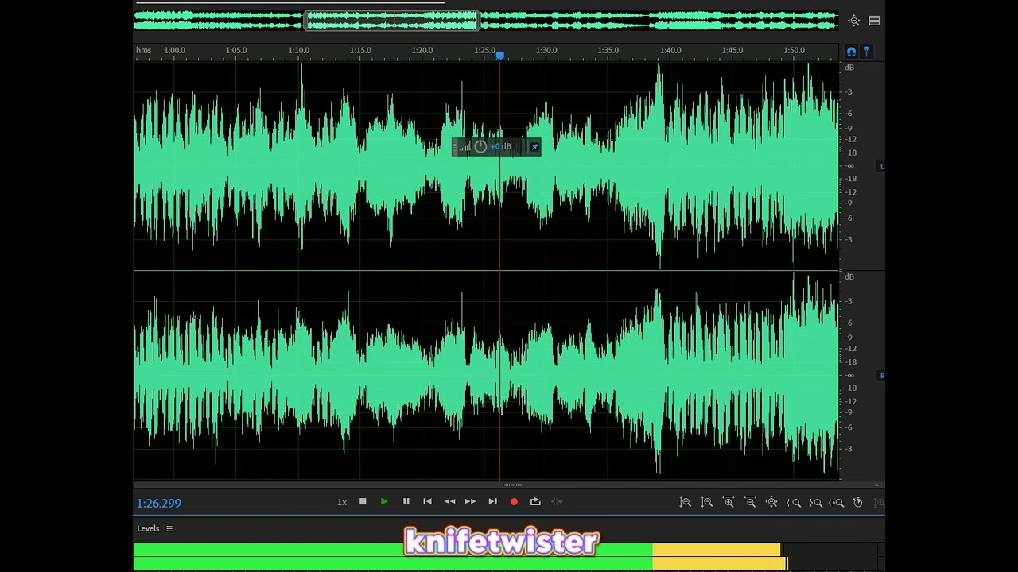Toggle playhead marker pin icon
This screenshot has height=572, width=1018.
point(866,52)
